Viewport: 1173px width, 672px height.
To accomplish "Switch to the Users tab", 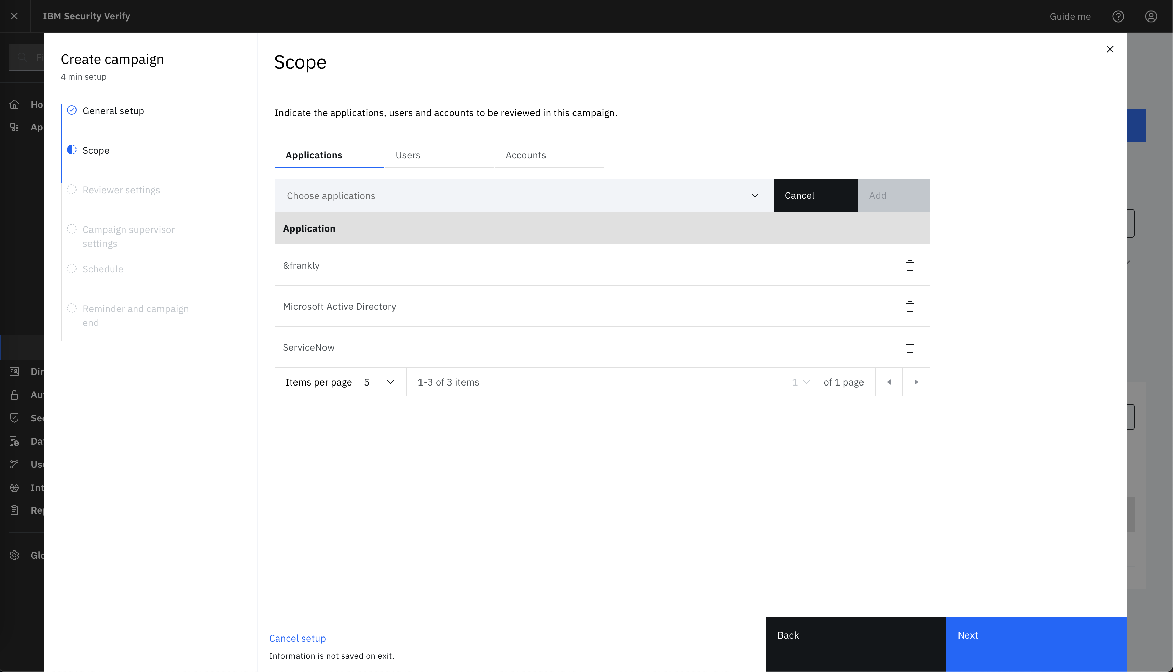I will (x=439, y=156).
